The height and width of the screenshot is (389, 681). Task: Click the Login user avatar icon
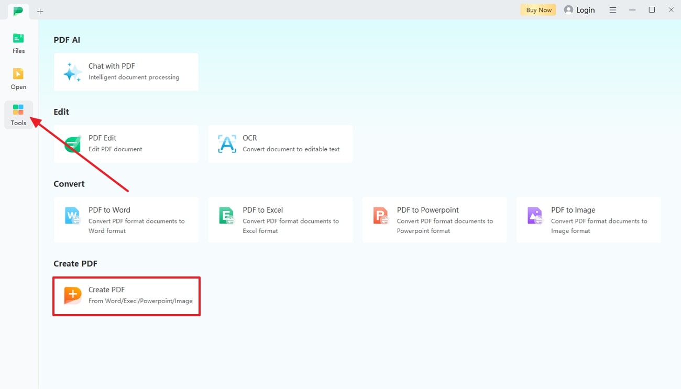pyautogui.click(x=568, y=10)
